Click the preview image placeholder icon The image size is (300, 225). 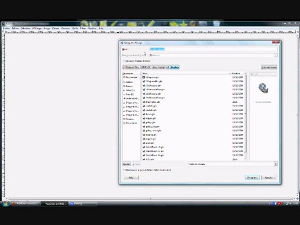[x=263, y=88]
